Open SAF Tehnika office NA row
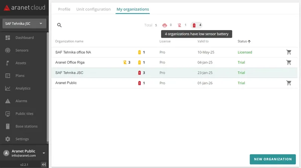The image size is (301, 168). coord(174,52)
